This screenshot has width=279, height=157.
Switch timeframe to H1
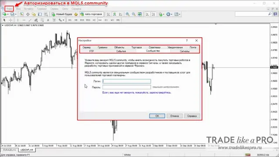(94, 20)
